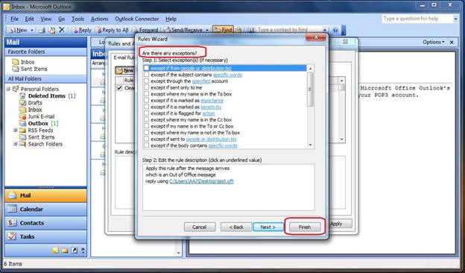
Task: Open the help question box dropdown
Action: tap(455, 19)
